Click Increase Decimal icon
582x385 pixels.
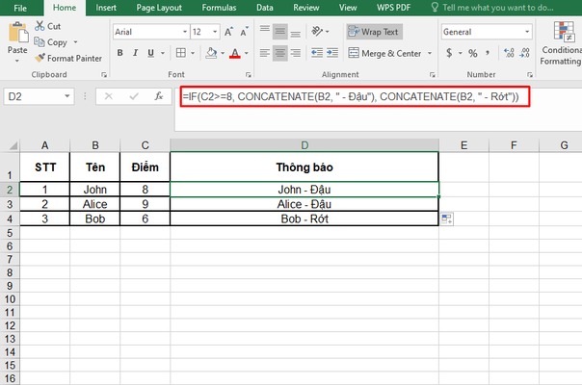(x=509, y=53)
